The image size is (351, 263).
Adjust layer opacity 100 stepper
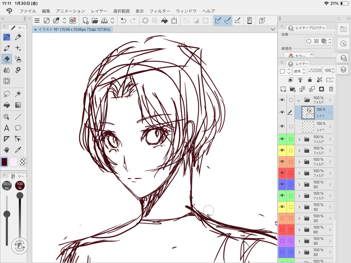tap(333, 71)
